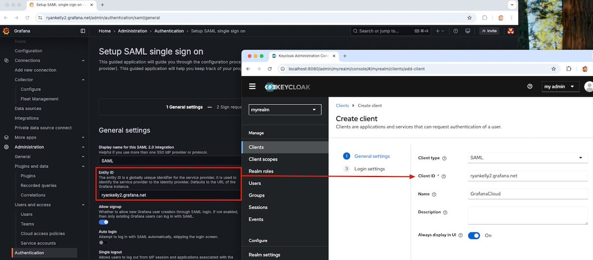
Task: Click the Administration gear icon in Grafana sidebar
Action: 6,147
